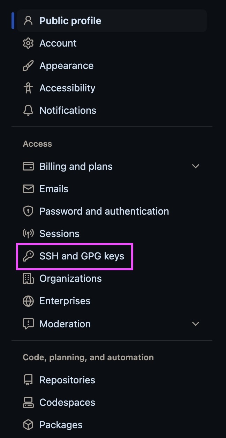Open the SSH and GPG keys page

tap(82, 256)
